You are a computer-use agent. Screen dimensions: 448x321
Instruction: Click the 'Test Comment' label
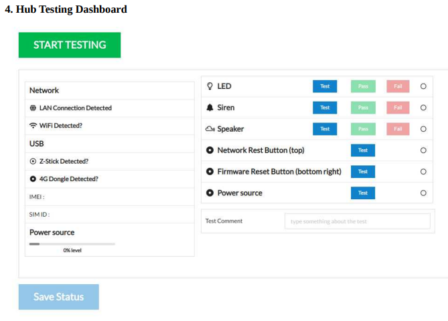224,221
